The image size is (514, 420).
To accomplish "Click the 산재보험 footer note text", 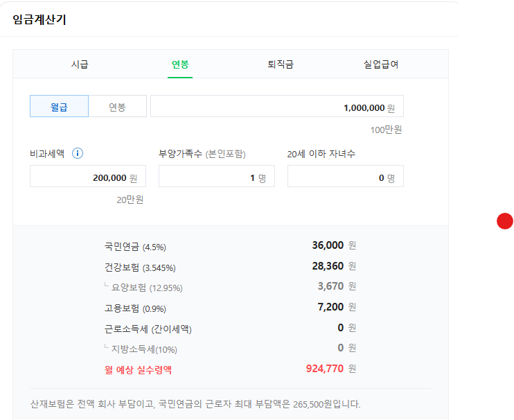I will point(195,403).
